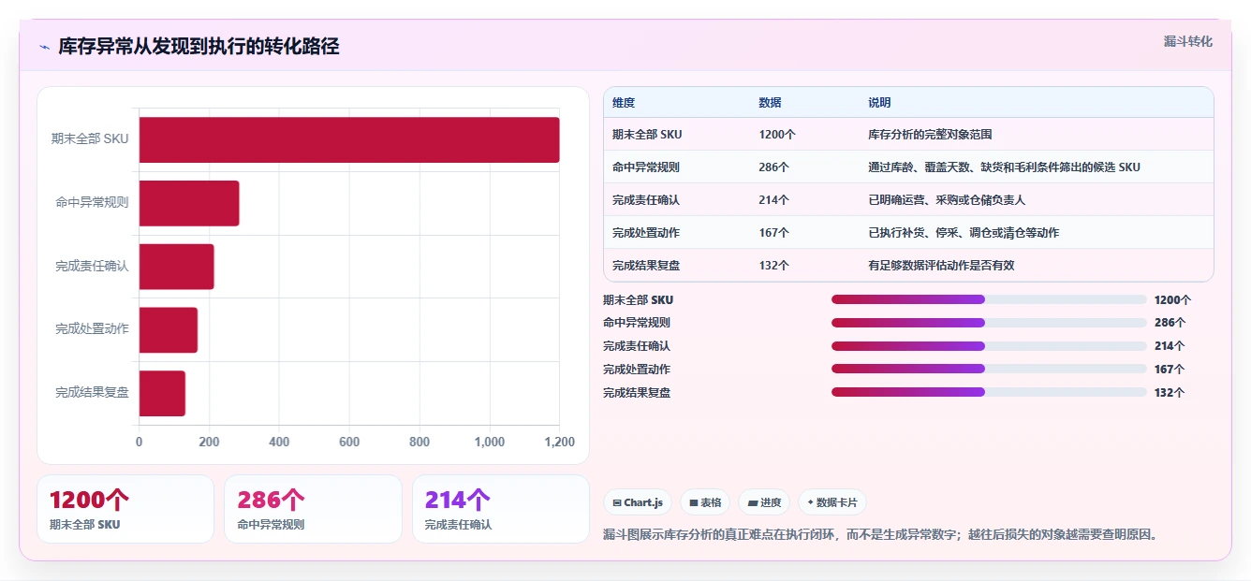Viewport: 1251px width, 581px height.
Task: Click description 已明确运营、采购或仓储负责人
Action: click(948, 200)
